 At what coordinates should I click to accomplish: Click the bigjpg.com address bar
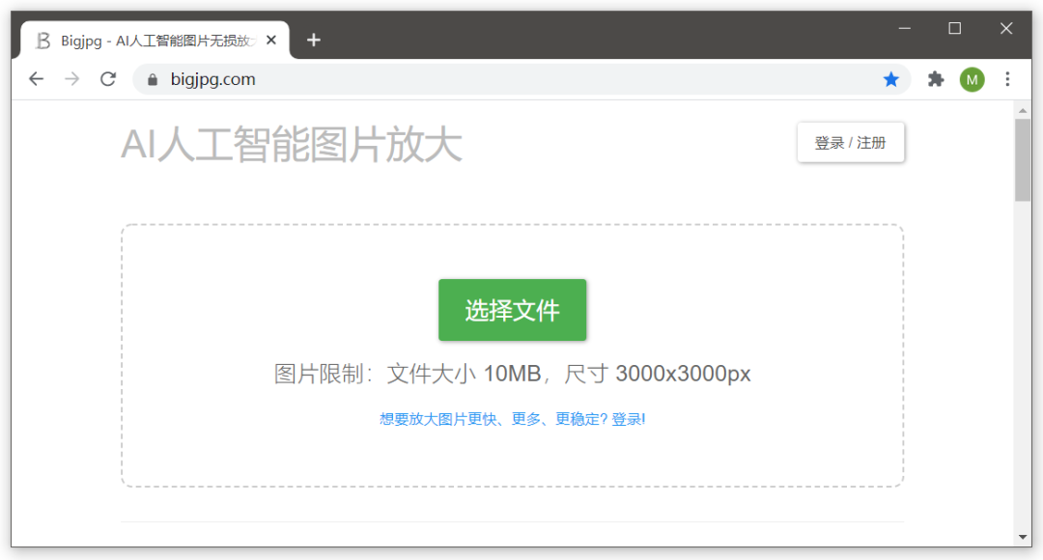pyautogui.click(x=521, y=79)
